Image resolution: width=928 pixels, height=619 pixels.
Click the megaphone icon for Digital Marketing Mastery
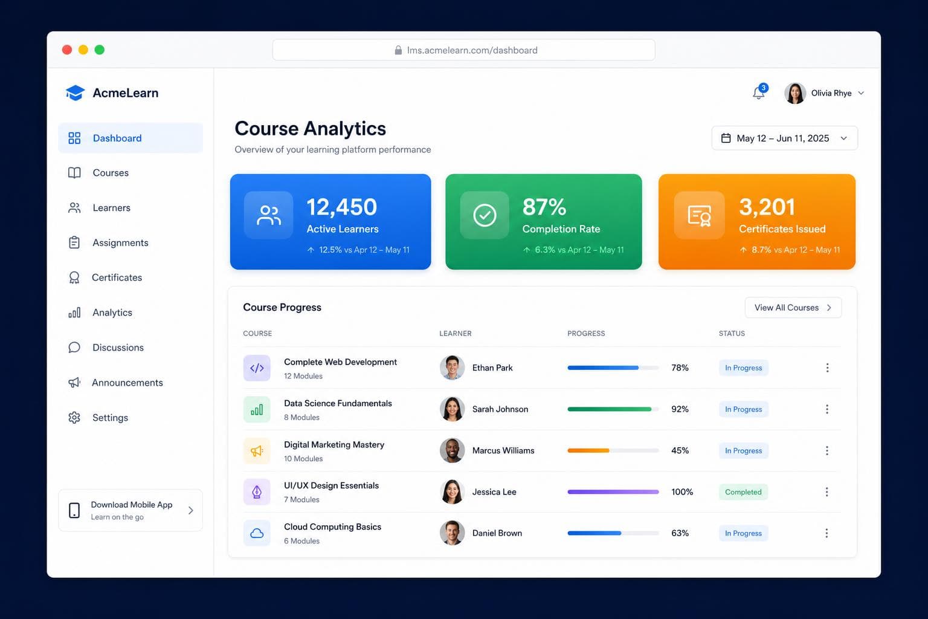[257, 451]
